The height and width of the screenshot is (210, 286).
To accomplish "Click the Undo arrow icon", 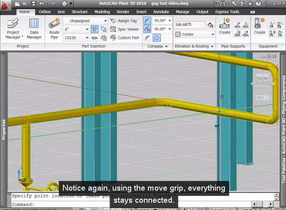I will (x=42, y=4).
